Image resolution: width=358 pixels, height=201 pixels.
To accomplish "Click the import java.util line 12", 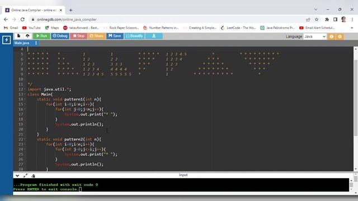I will (49, 89).
